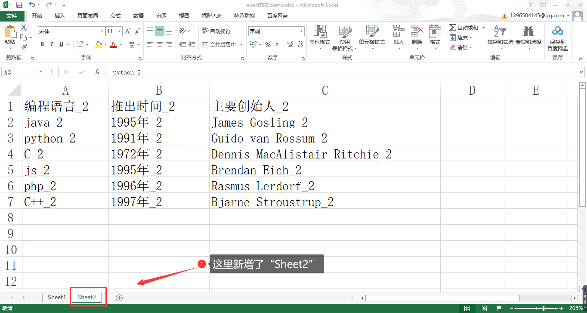Image resolution: width=587 pixels, height=313 pixels.
Task: Open the 文件 File tab
Action: 12,16
